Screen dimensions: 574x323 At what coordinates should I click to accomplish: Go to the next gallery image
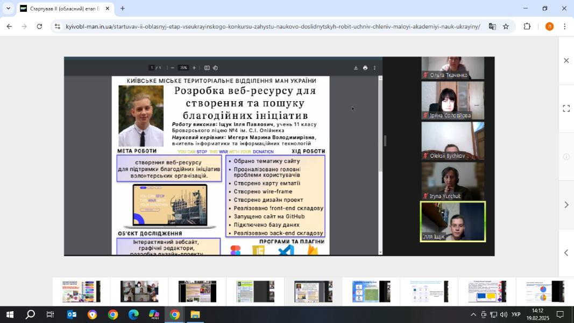566,205
